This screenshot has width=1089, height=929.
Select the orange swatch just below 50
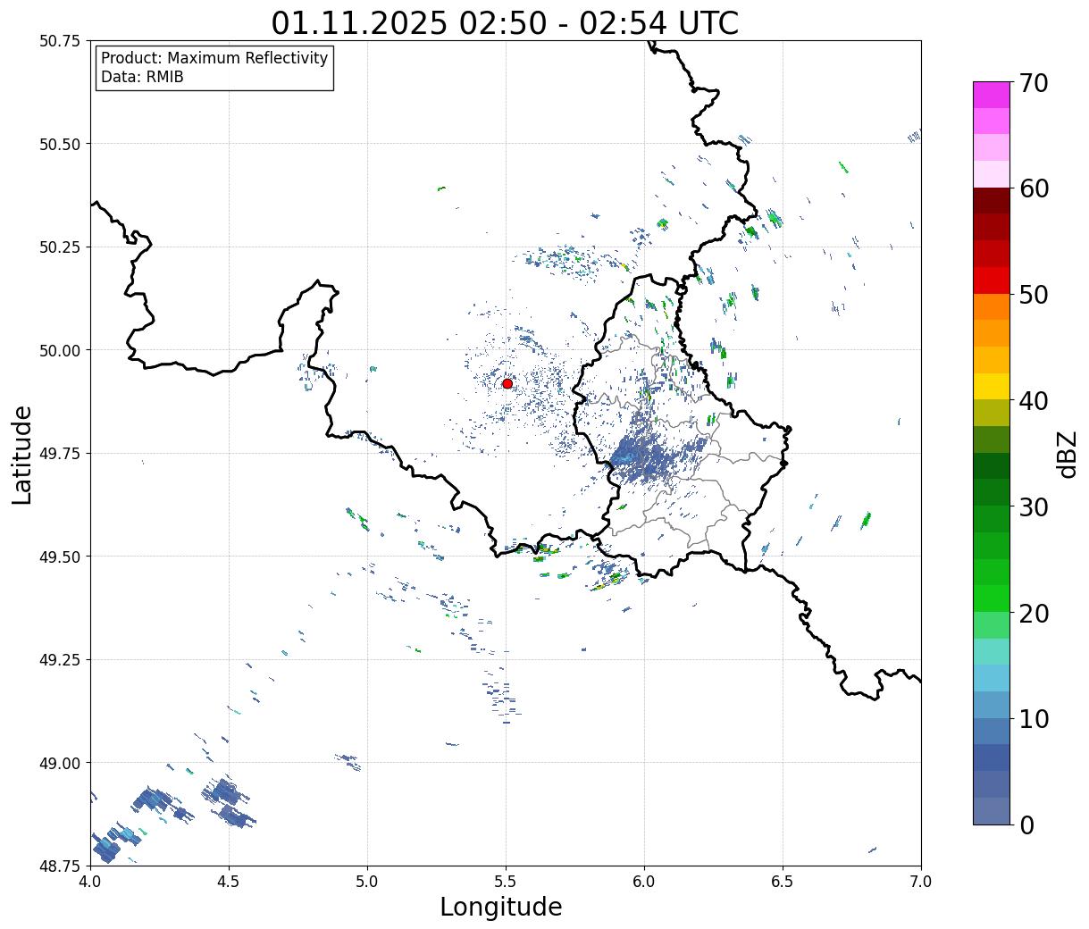pos(992,306)
